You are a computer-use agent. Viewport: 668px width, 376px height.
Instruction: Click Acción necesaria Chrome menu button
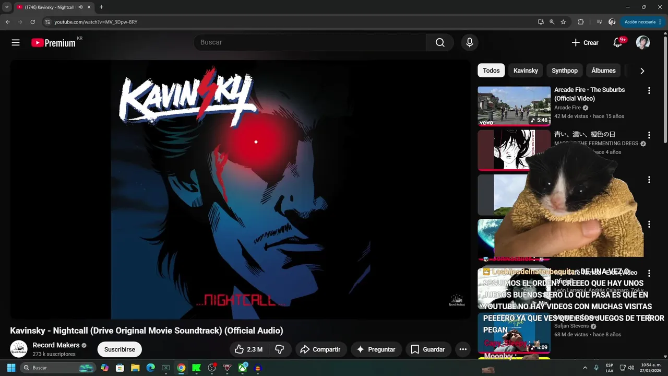tap(643, 22)
